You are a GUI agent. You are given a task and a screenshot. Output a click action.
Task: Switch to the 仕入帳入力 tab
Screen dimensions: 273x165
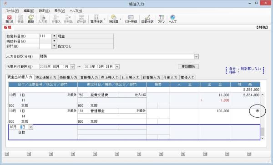pyautogui.click(x=131, y=78)
